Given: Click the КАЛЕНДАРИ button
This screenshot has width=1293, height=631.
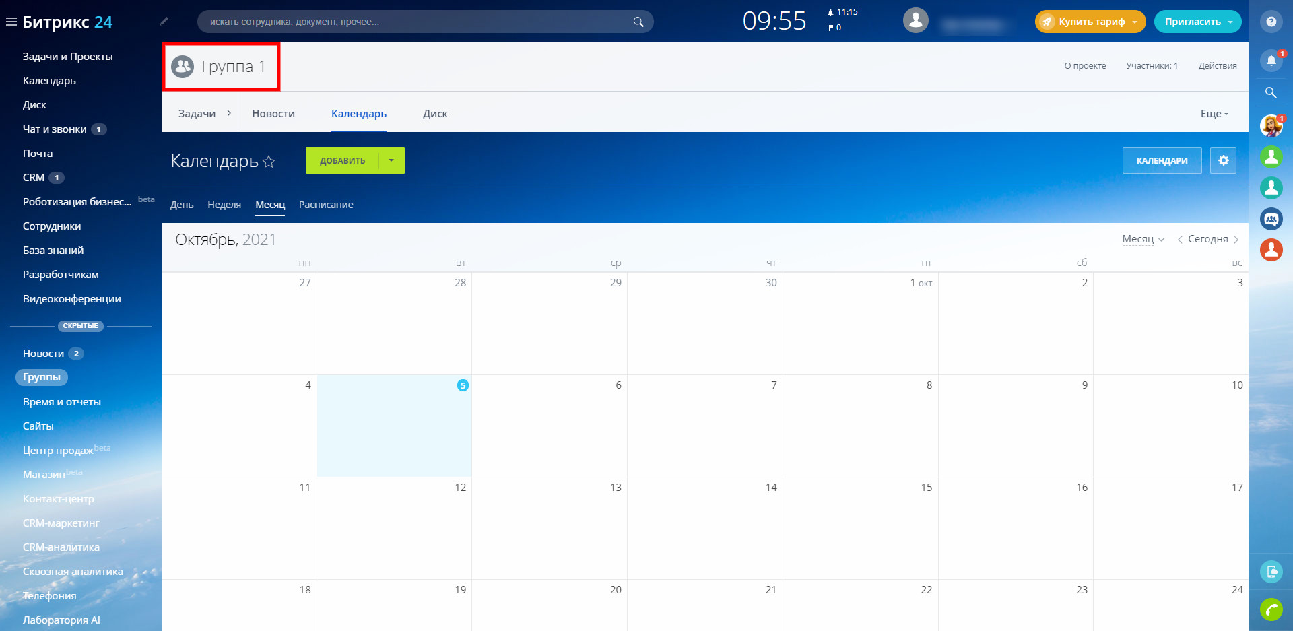Looking at the screenshot, I should click(1162, 160).
